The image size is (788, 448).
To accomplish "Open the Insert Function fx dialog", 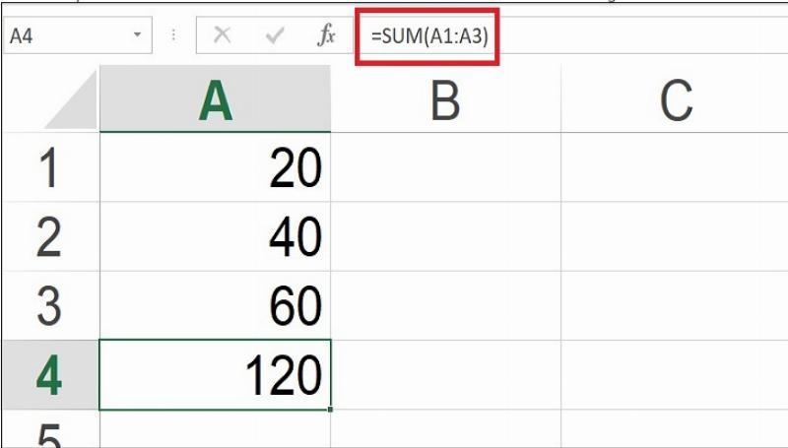I will click(x=326, y=35).
